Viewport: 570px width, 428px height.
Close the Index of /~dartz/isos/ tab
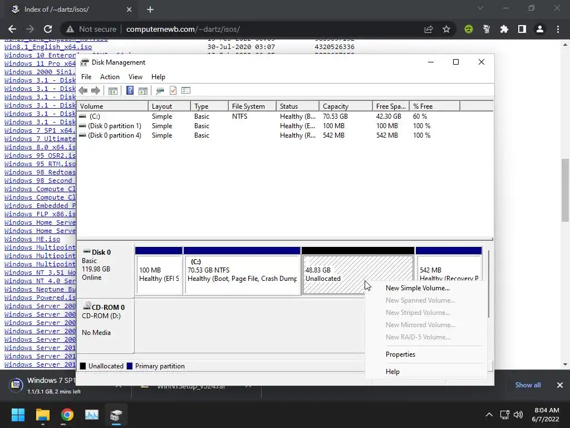[129, 9]
